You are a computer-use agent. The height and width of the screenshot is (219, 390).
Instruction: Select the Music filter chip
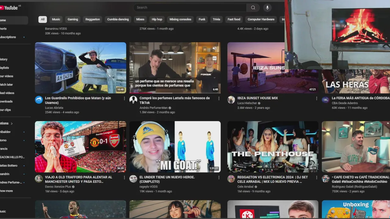point(56,19)
